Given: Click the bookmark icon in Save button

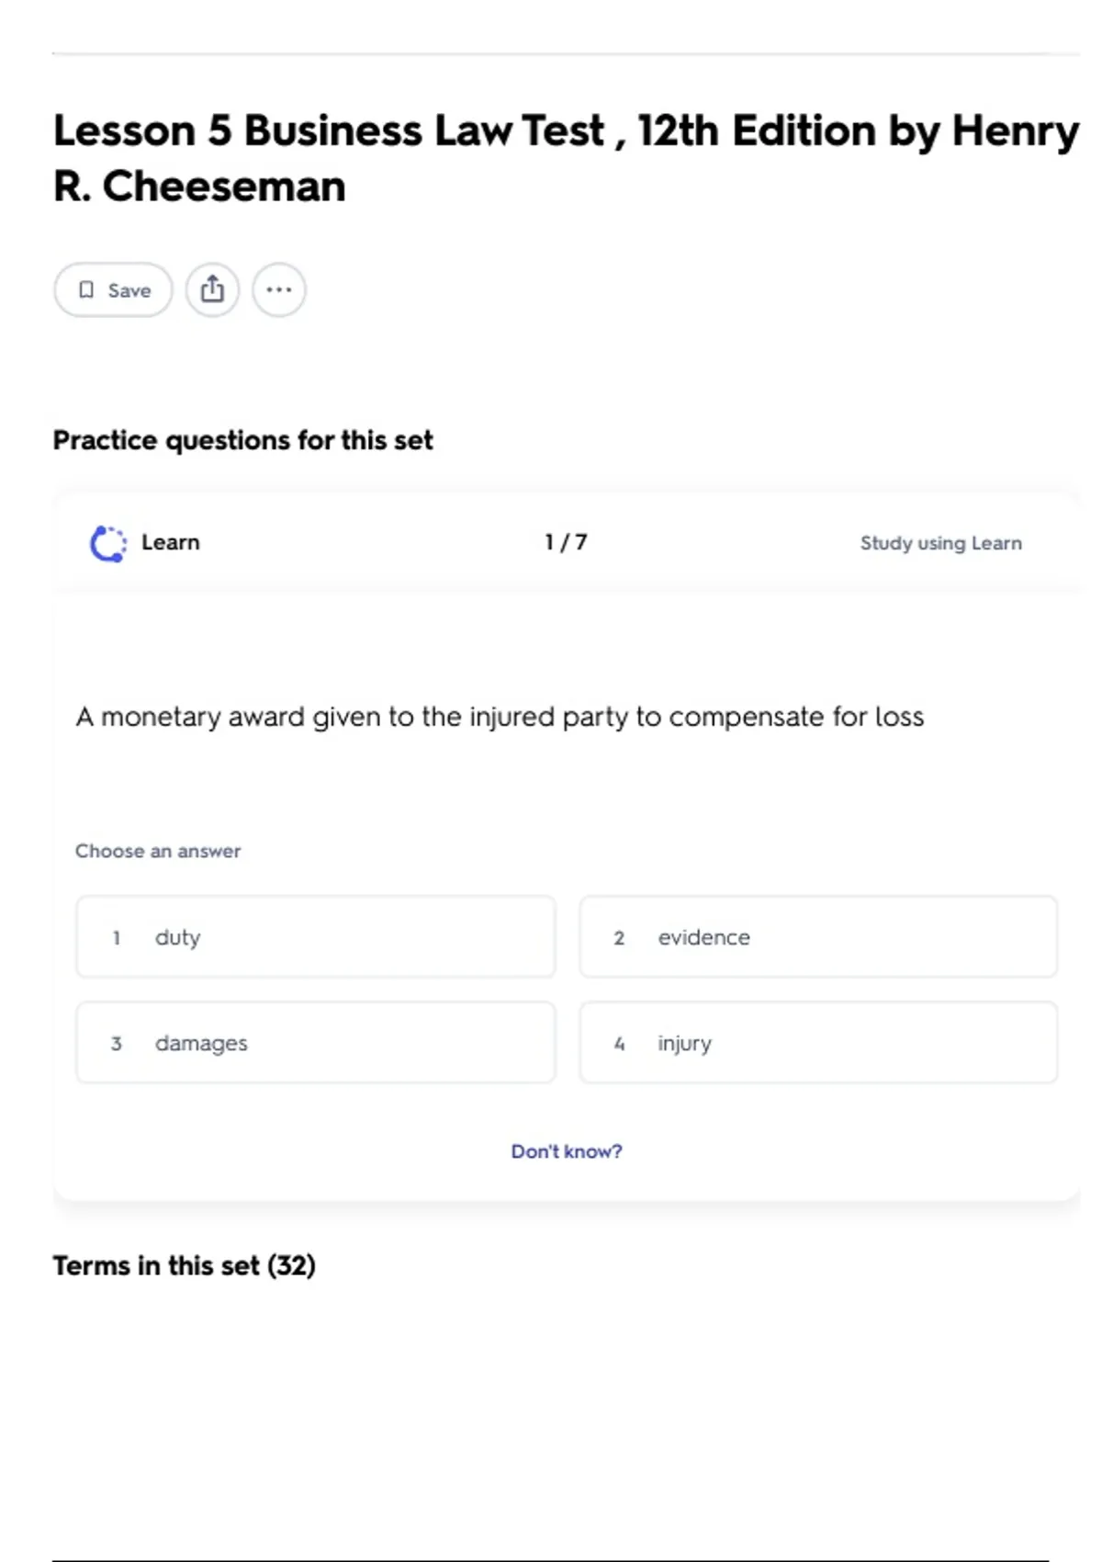Looking at the screenshot, I should [x=86, y=290].
